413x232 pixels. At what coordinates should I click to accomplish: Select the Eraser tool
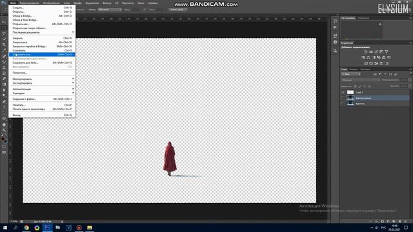(4, 79)
